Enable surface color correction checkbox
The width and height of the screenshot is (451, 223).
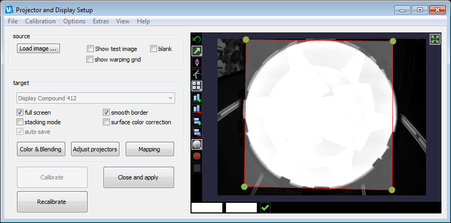click(107, 122)
